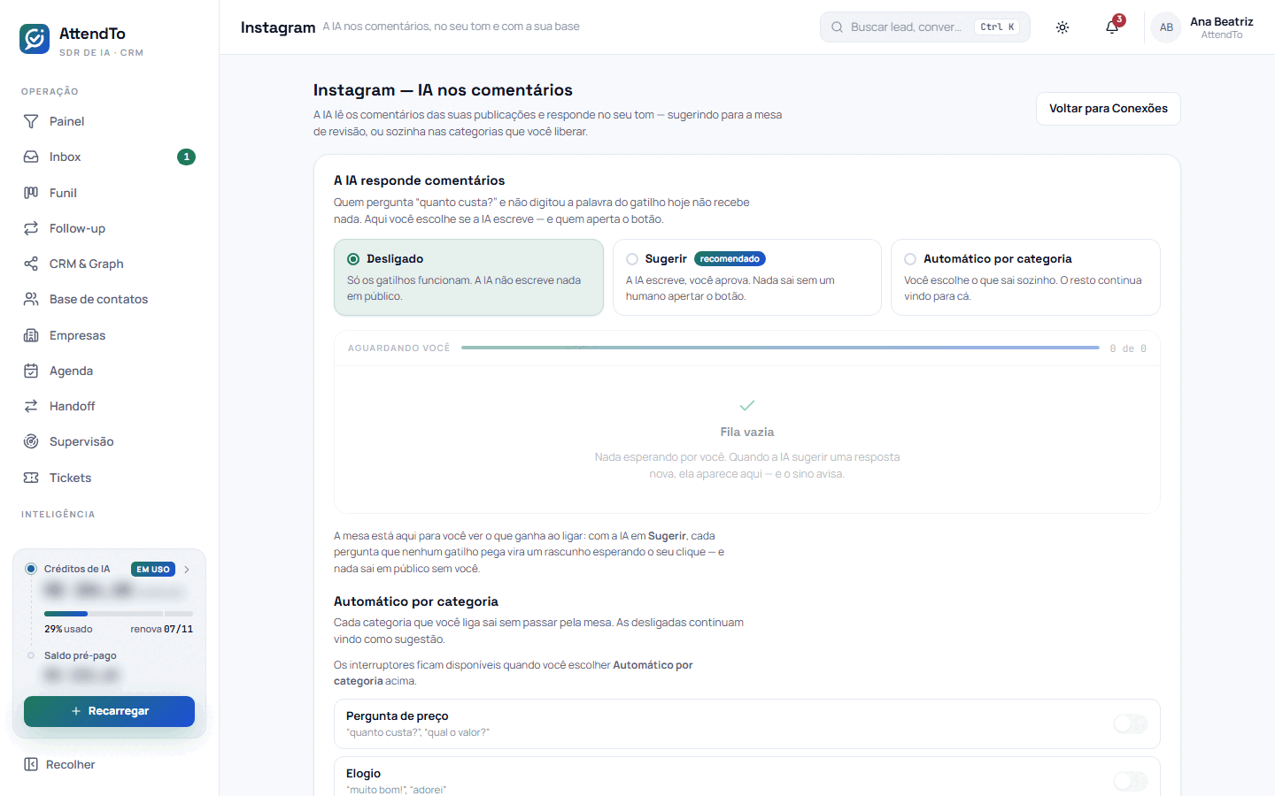The width and height of the screenshot is (1275, 796).
Task: Click the Inbox unread count badge
Action: (x=186, y=157)
